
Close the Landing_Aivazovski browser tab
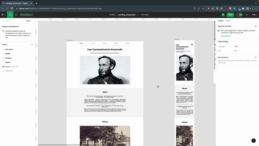31,3
